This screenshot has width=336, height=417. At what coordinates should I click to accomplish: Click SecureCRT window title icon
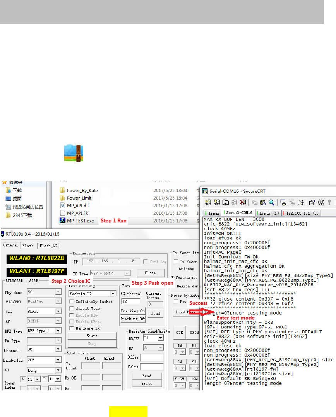pyautogui.click(x=205, y=191)
